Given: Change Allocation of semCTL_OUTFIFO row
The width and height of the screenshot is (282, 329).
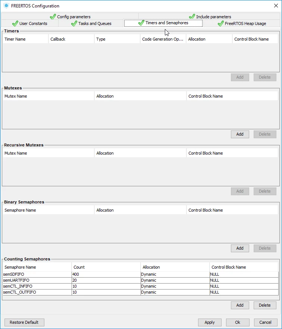Looking at the screenshot, I should coord(175,292).
